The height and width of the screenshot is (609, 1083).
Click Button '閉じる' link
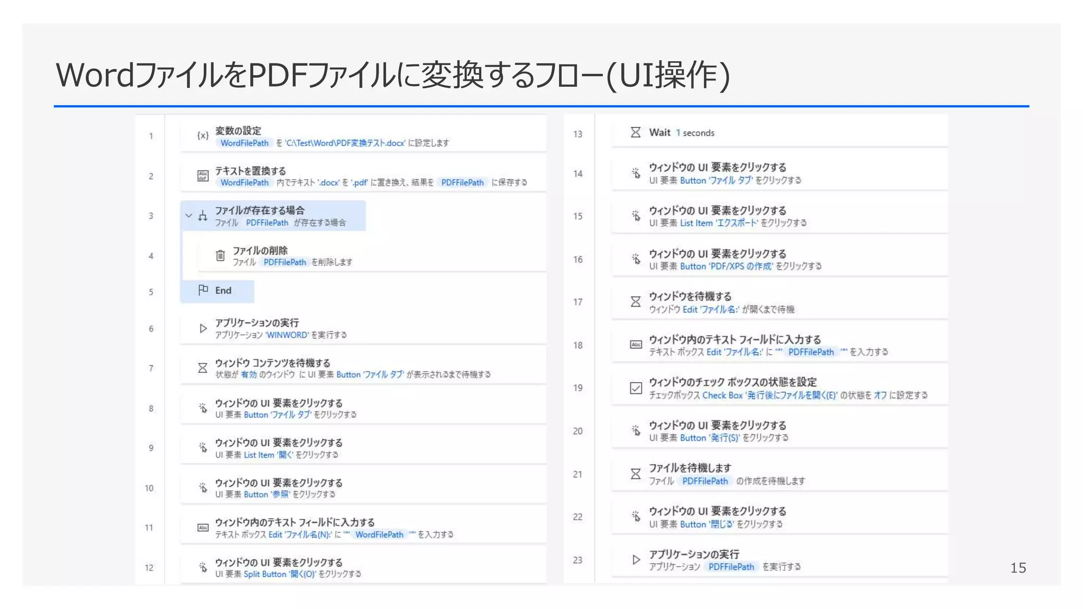707,524
